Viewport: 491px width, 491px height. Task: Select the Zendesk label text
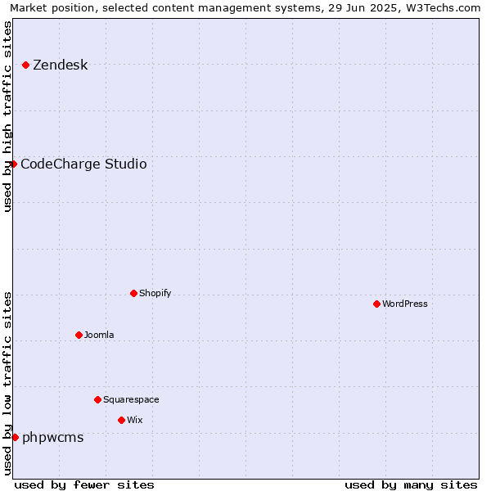click(61, 65)
